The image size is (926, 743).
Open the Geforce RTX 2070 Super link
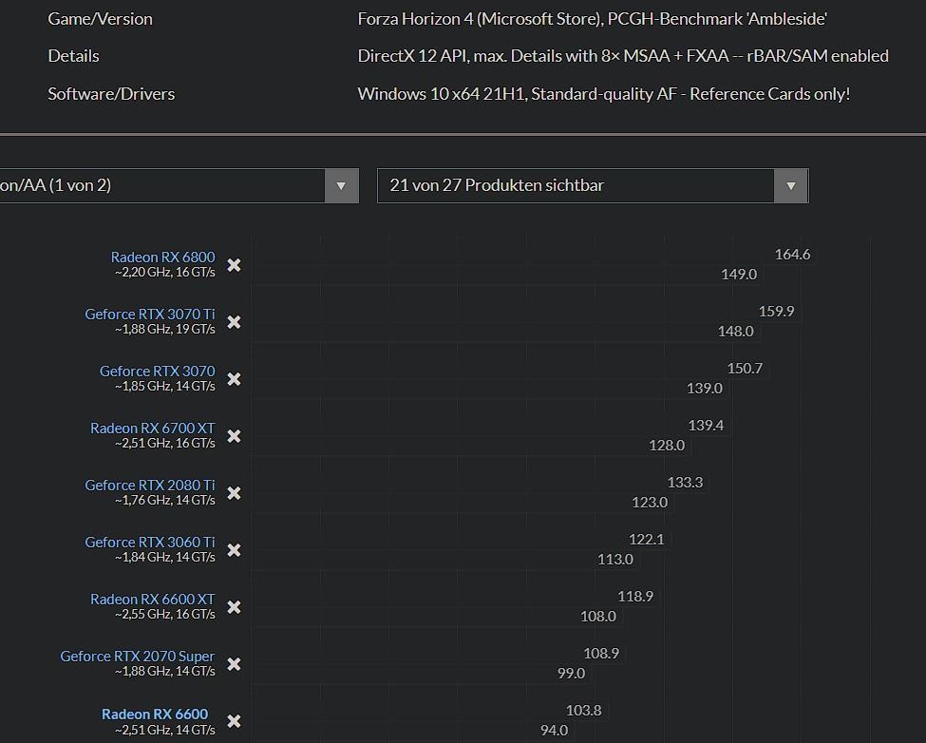(x=138, y=657)
